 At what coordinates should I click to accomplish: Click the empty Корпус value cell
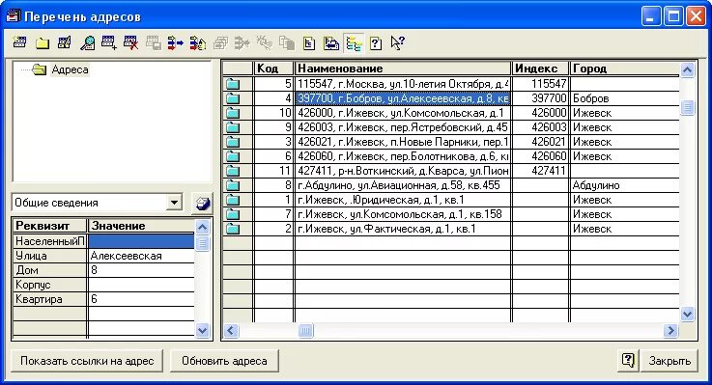141,285
